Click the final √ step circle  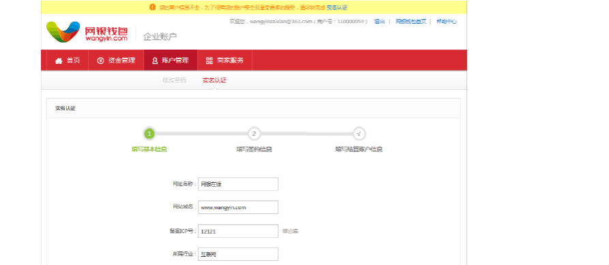tap(359, 134)
